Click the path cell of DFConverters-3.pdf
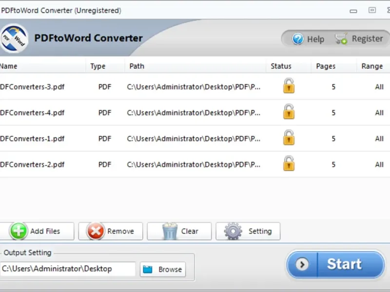The image size is (390, 292). tap(194, 87)
